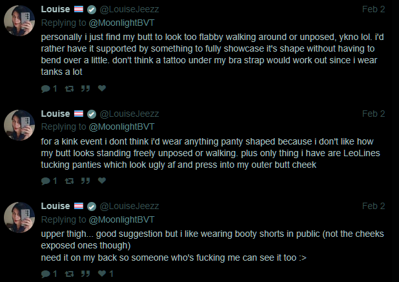Click the quote icon on the second tweet
The width and height of the screenshot is (399, 282).
[x=85, y=181]
